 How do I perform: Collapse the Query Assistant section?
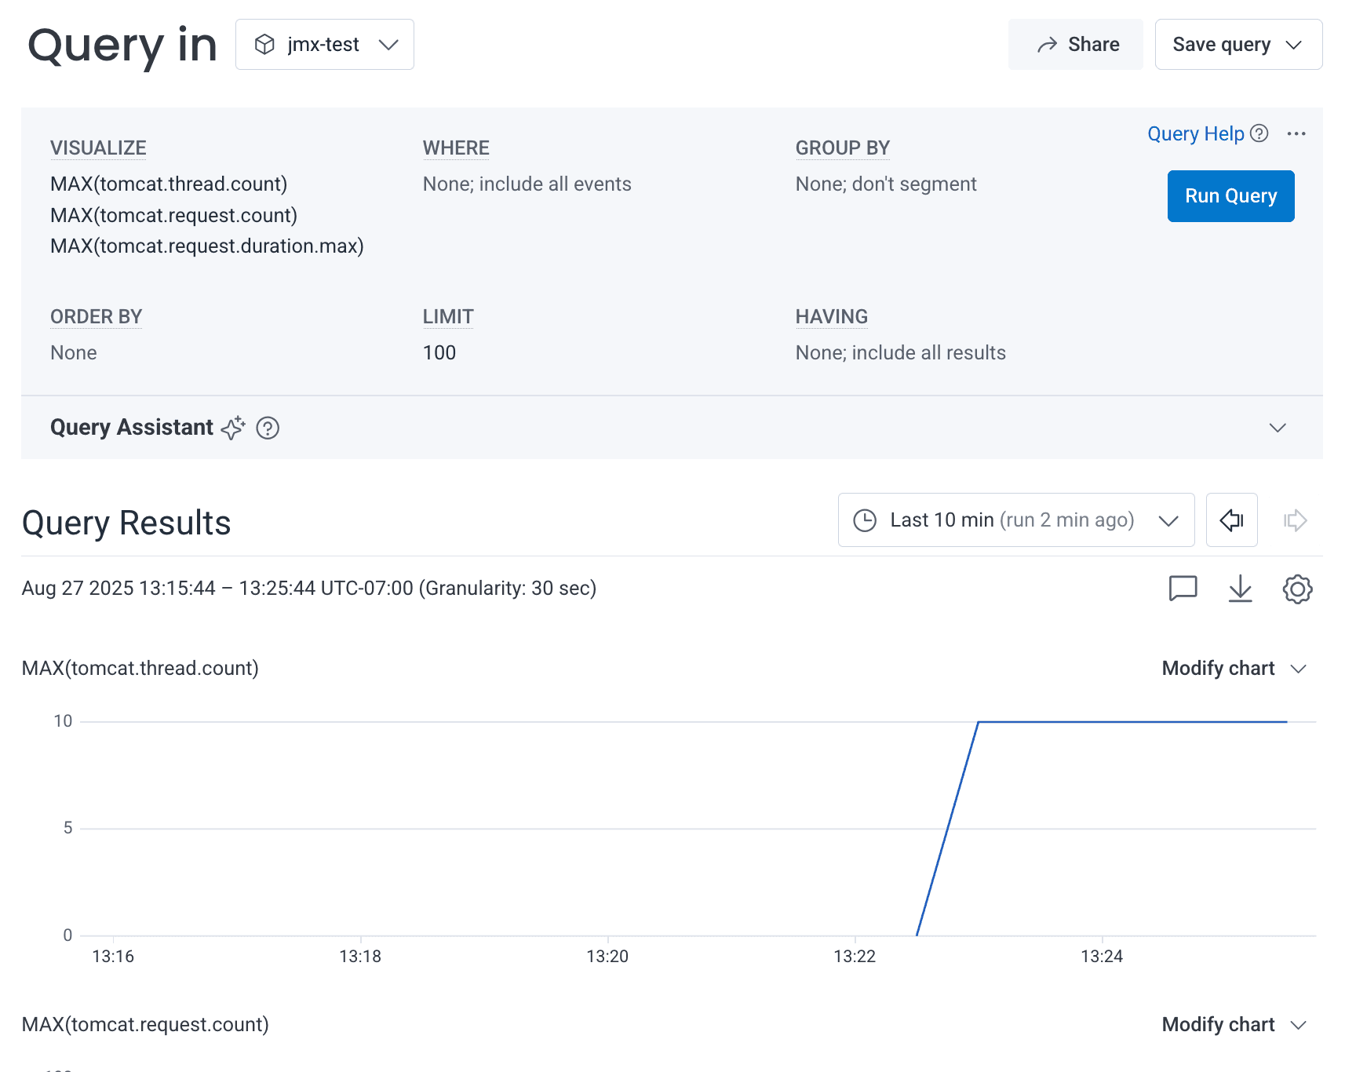(1277, 428)
